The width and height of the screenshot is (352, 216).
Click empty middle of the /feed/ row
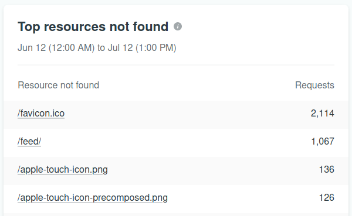tap(176, 143)
